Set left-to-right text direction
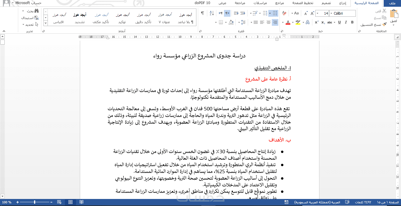Screen dimensions: 401x206 click(x=220, y=13)
